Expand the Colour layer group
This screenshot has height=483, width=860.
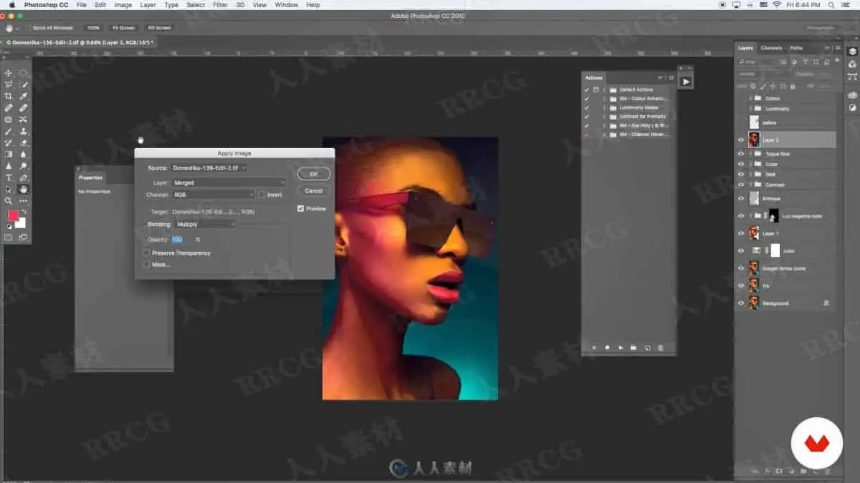(750, 98)
